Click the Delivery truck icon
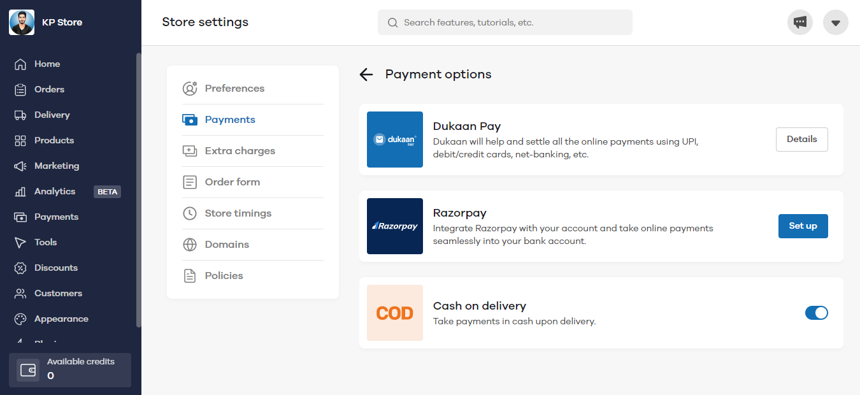This screenshot has width=860, height=395. click(x=20, y=115)
